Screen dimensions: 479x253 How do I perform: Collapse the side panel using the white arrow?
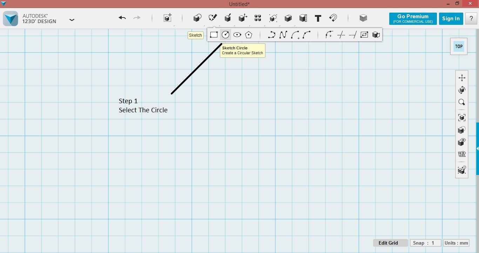[477, 149]
